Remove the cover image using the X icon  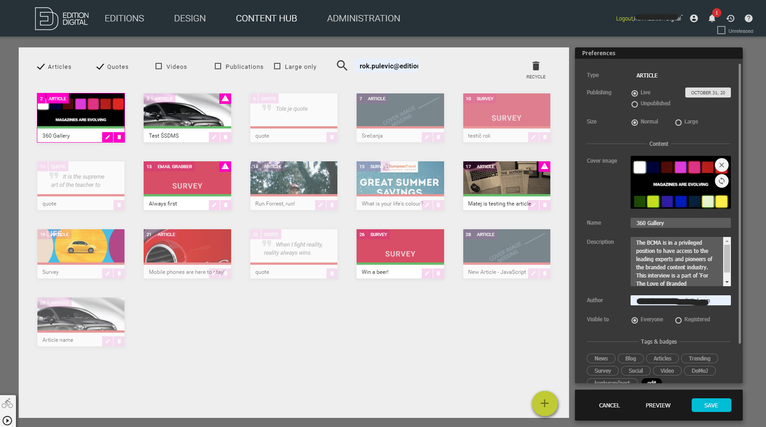(x=721, y=165)
